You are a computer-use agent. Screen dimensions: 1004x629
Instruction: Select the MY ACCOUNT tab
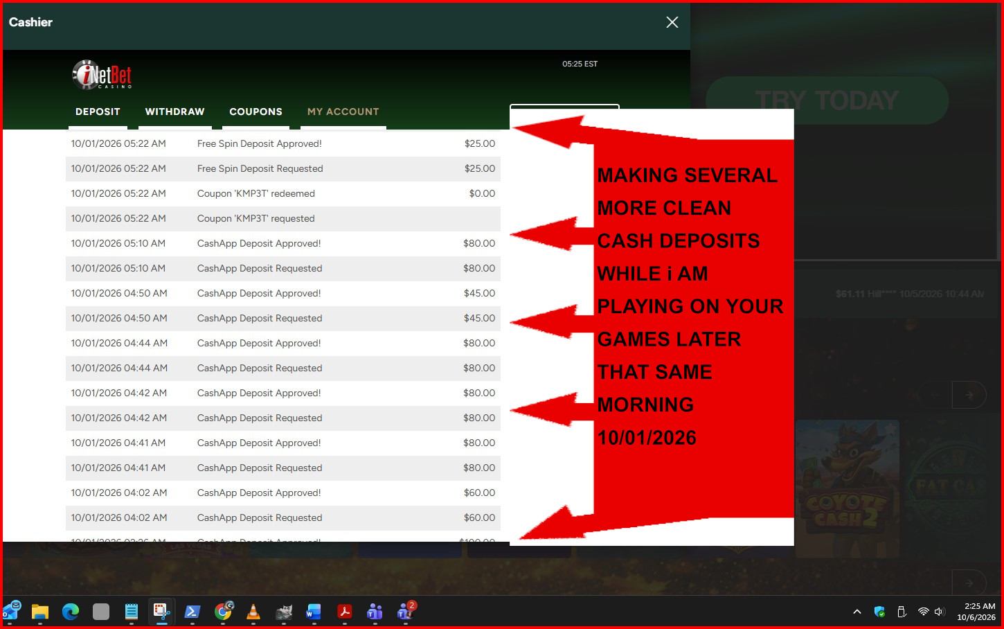tap(343, 112)
